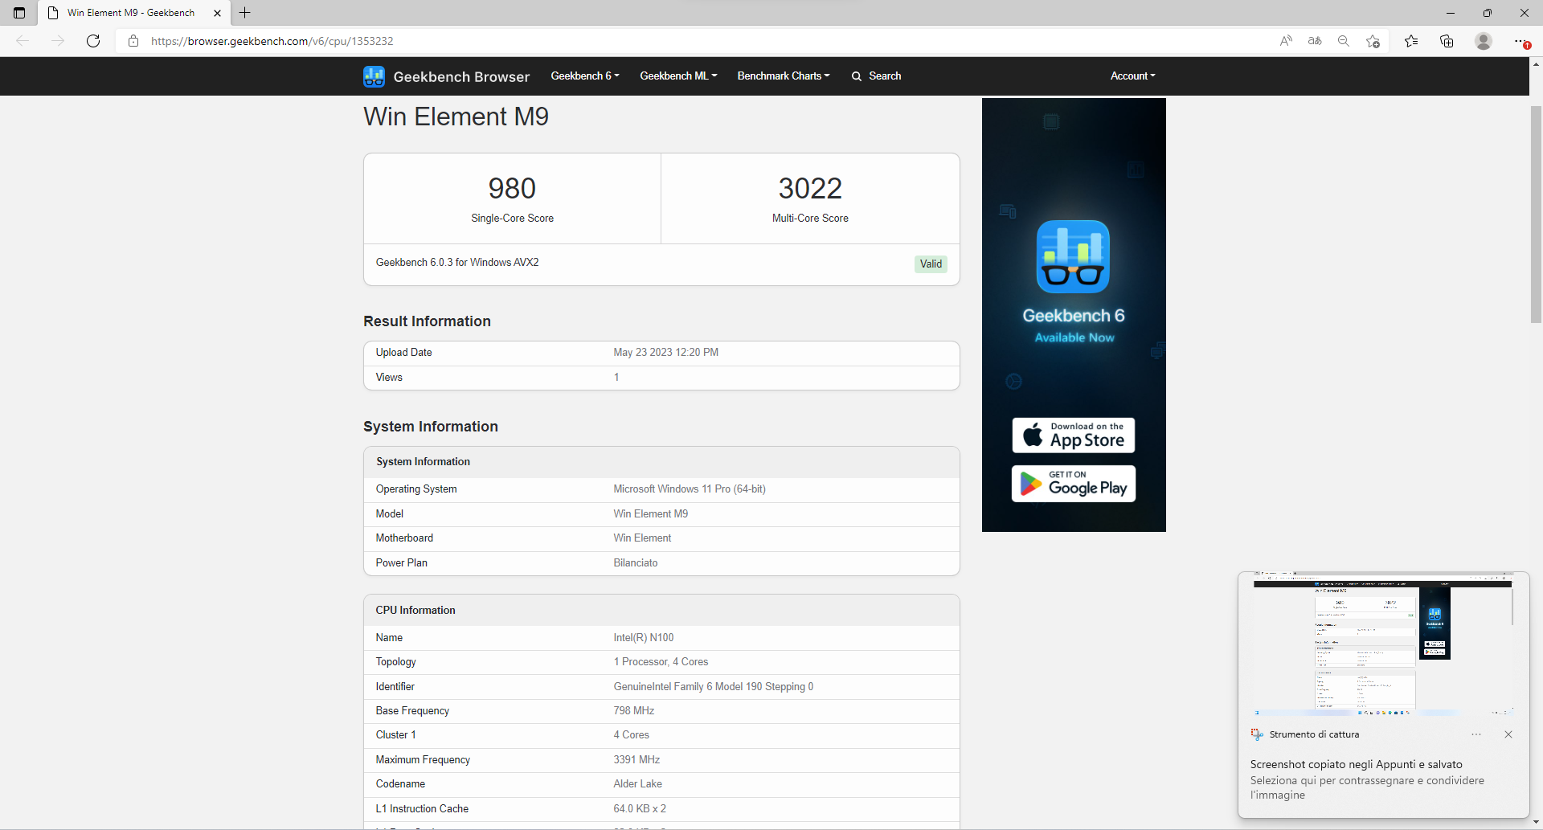The width and height of the screenshot is (1543, 830).
Task: Expand the Geekbench ML dropdown menu
Action: tap(677, 76)
